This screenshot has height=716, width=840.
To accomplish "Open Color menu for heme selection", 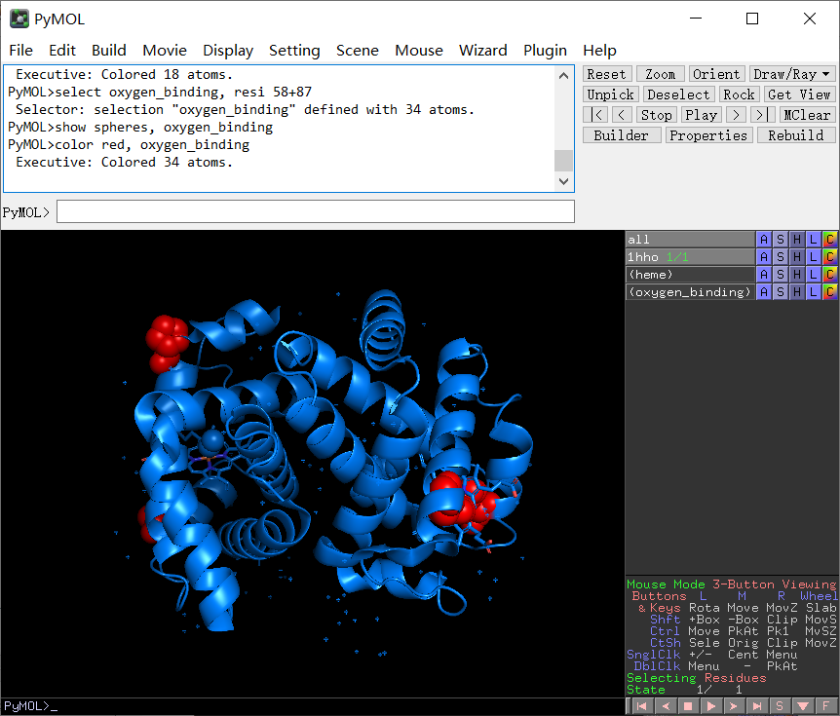I will click(x=830, y=275).
